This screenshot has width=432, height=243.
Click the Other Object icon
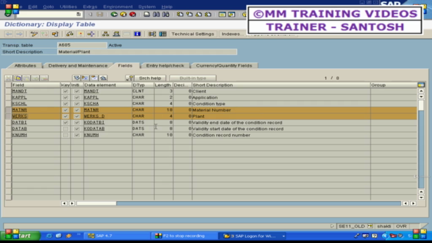point(55,34)
